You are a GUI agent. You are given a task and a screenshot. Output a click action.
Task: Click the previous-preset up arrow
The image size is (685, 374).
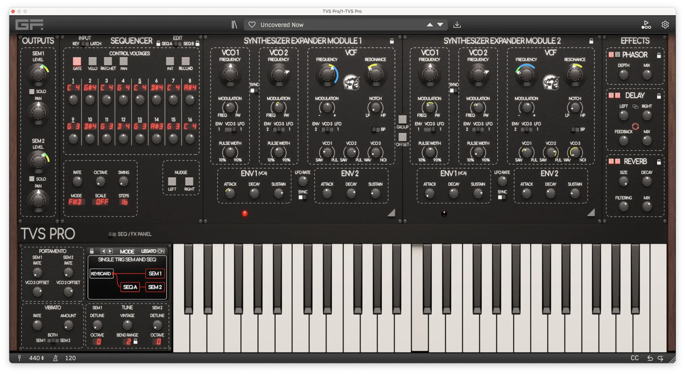(x=429, y=24)
